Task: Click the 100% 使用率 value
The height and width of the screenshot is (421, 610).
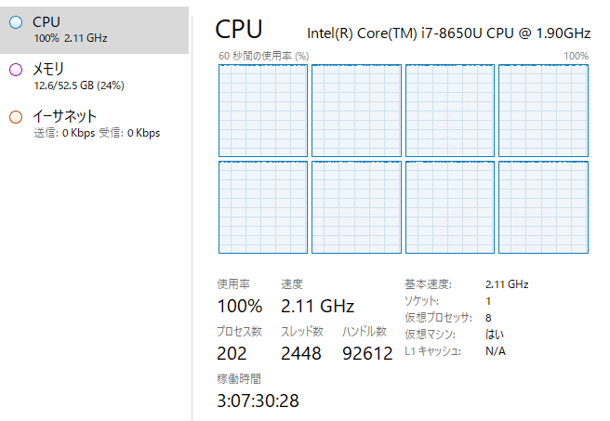Action: 240,306
